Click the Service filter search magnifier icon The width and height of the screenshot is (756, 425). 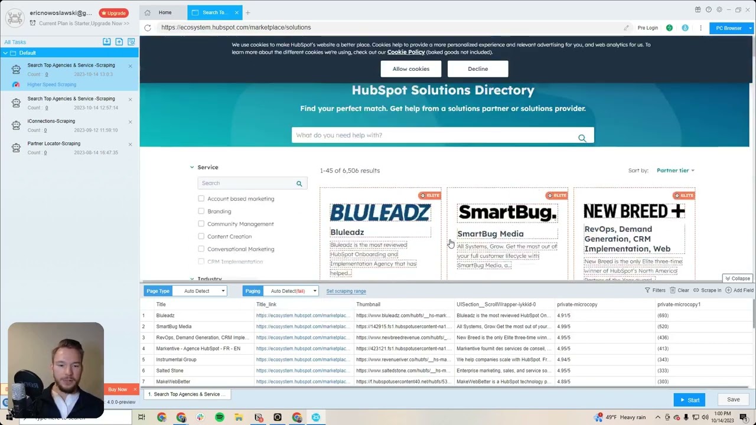coord(299,184)
